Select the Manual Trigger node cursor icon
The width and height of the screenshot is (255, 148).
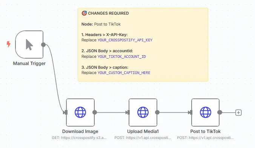(29, 45)
